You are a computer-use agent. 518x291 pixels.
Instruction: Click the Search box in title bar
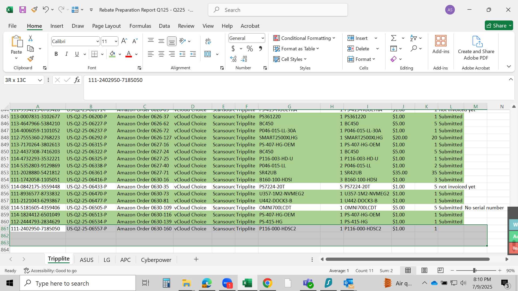(x=278, y=10)
